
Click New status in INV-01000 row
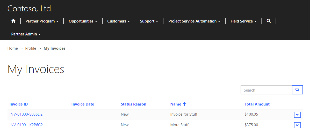(x=125, y=114)
